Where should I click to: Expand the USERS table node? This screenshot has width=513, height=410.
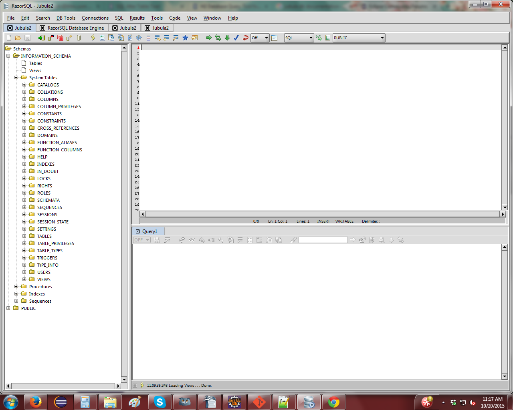click(x=24, y=272)
